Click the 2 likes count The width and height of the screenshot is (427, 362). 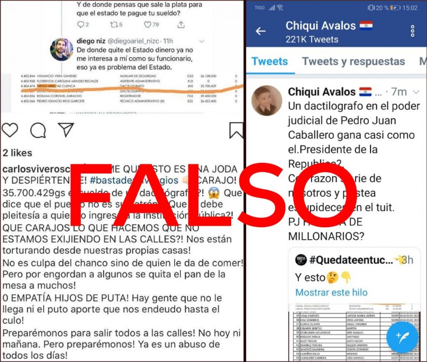[x=17, y=153]
